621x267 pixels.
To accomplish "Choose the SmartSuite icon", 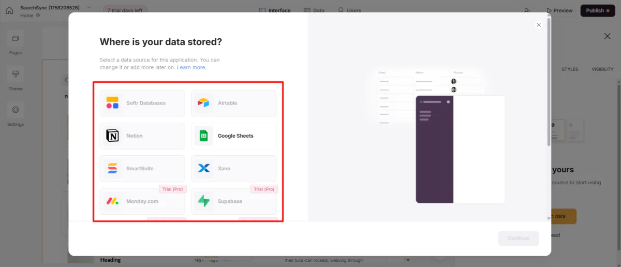I will tap(112, 169).
